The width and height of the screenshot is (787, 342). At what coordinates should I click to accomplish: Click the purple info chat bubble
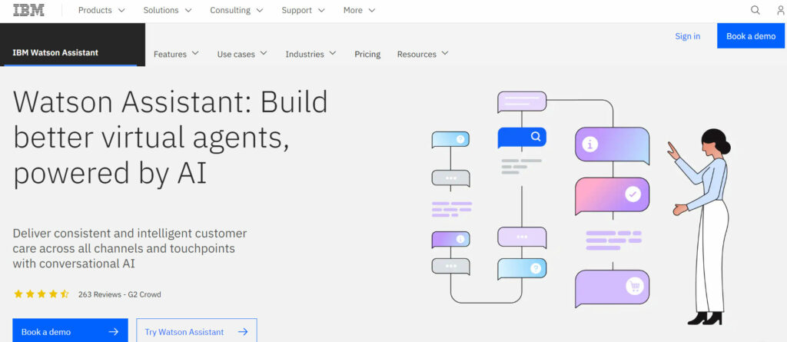tap(612, 144)
